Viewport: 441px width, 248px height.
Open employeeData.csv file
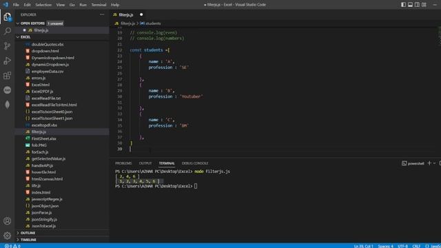click(x=48, y=72)
